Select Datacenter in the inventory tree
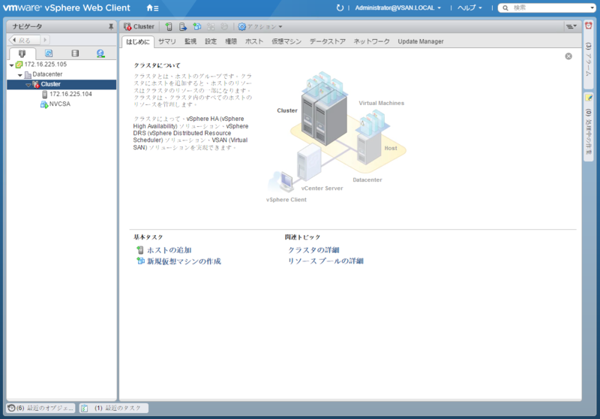600x419 pixels. click(x=47, y=74)
